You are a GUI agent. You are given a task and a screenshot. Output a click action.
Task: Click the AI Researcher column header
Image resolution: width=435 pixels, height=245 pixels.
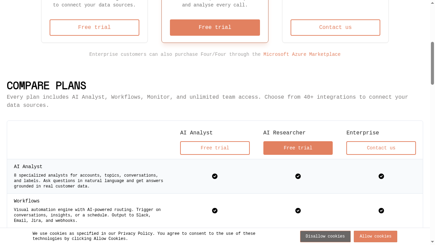tap(284, 133)
